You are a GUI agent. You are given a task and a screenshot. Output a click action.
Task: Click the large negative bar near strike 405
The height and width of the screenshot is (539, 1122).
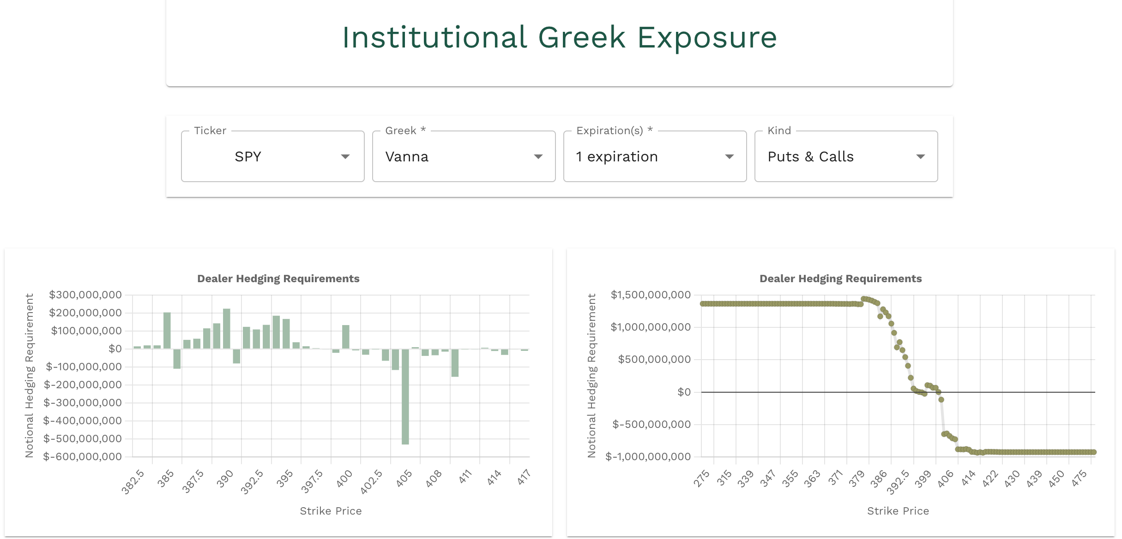tap(405, 397)
